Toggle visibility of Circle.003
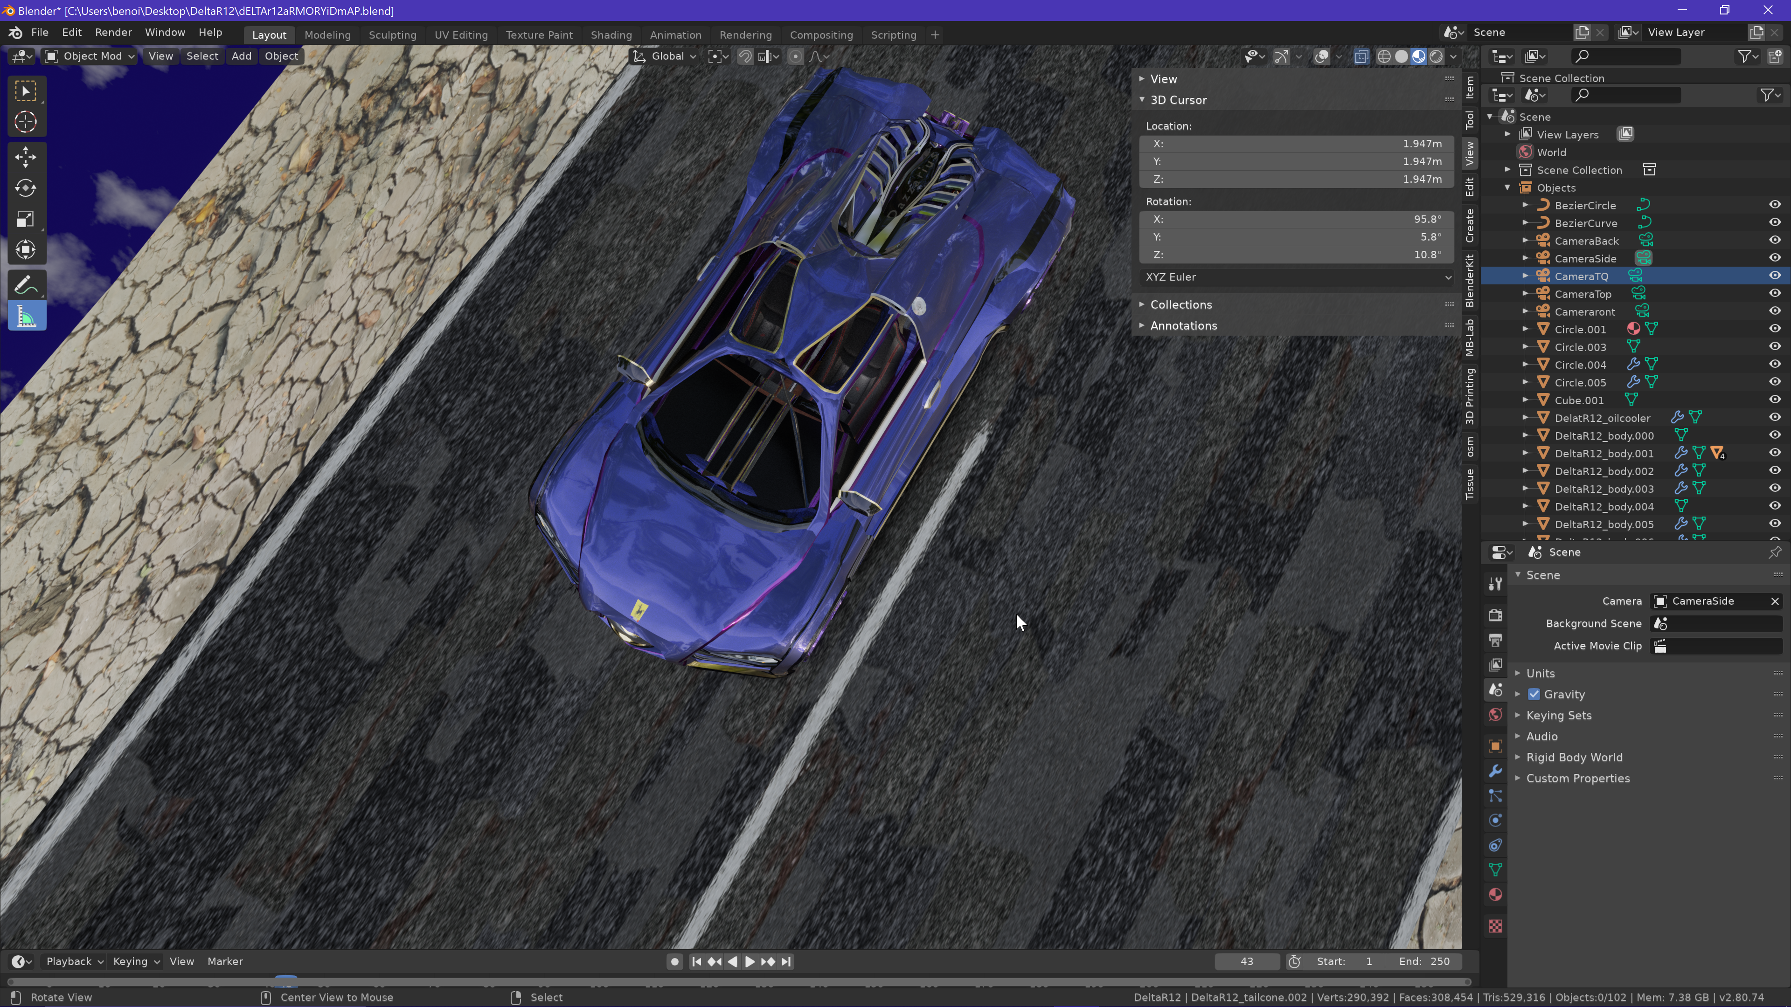1791x1007 pixels. tap(1774, 347)
